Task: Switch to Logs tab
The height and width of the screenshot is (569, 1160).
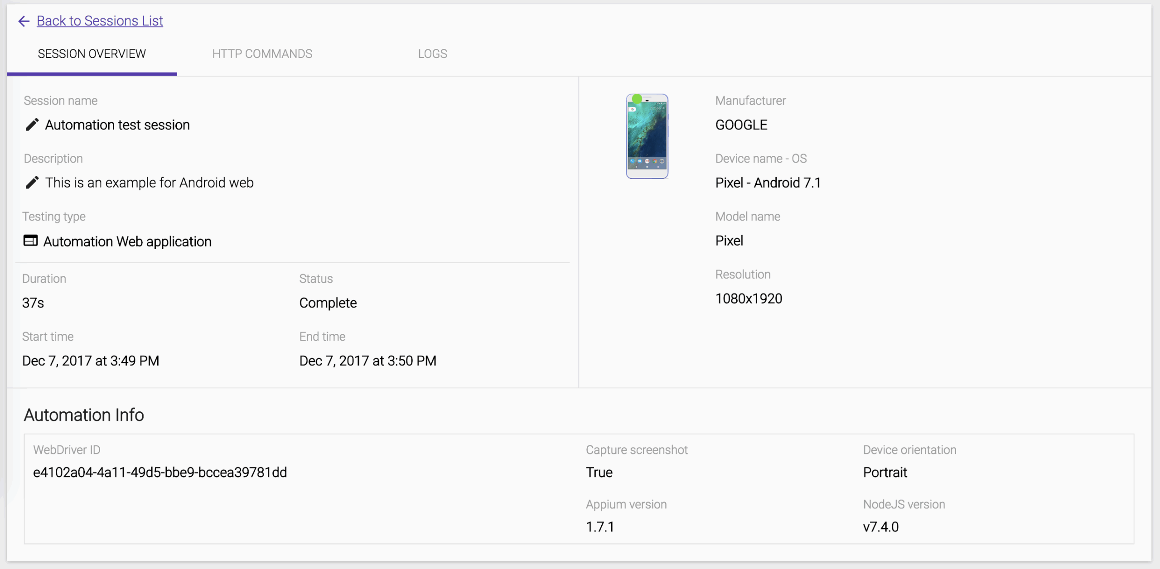Action: pos(432,54)
